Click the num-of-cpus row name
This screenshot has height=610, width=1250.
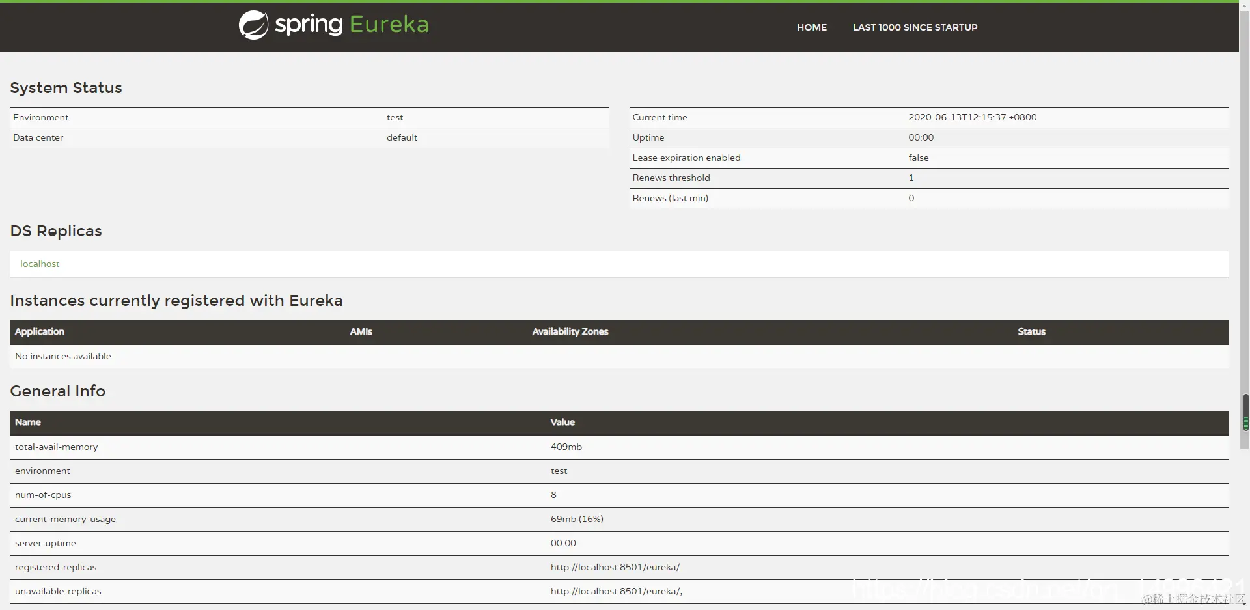tap(43, 495)
